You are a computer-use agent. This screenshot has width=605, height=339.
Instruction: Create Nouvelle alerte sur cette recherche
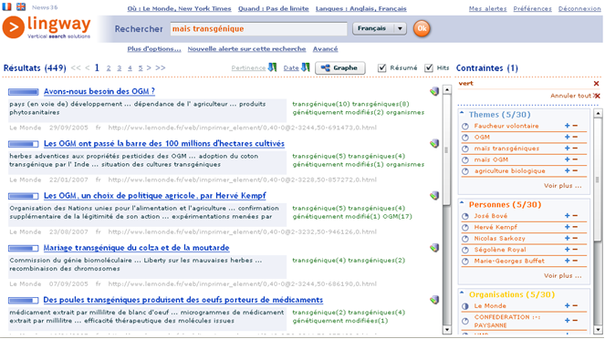point(246,49)
